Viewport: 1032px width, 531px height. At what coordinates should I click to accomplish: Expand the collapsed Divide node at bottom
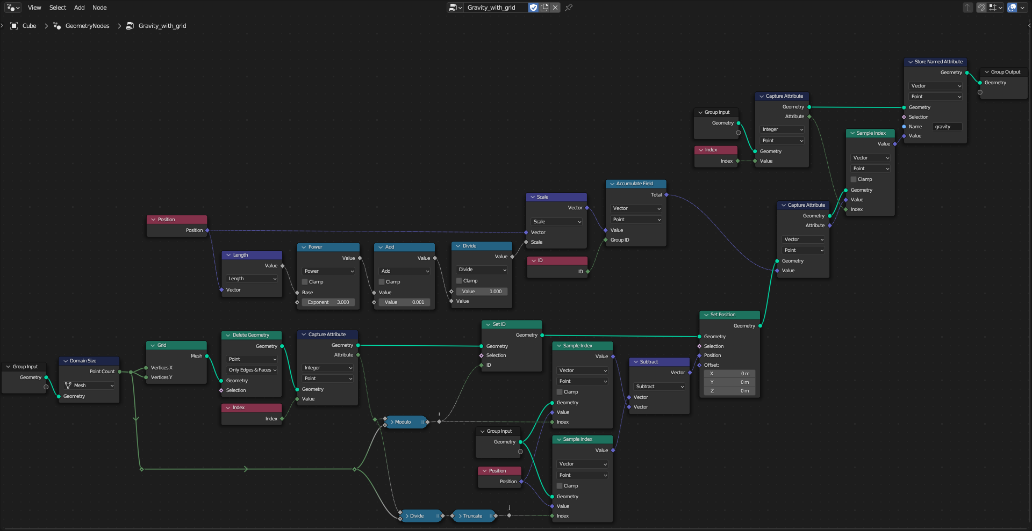[407, 516]
